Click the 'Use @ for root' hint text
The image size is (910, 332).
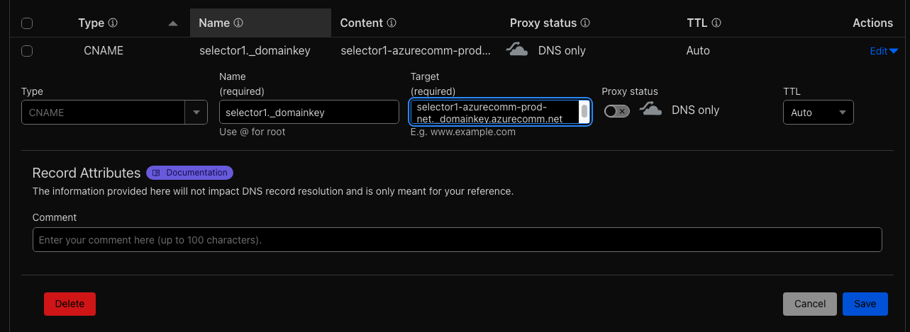point(253,132)
